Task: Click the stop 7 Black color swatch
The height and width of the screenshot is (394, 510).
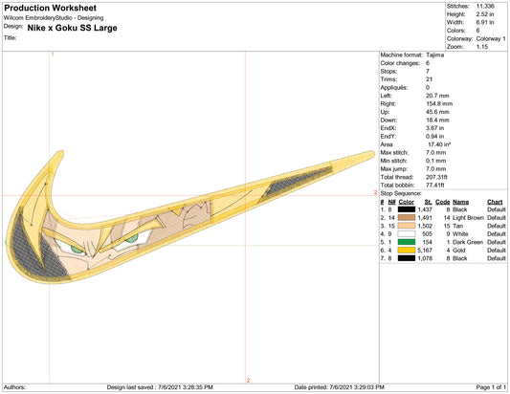Action: [407, 258]
